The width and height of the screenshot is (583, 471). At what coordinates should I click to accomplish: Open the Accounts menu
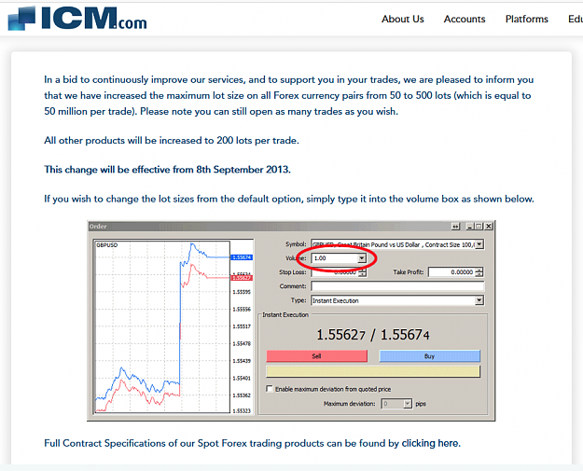(465, 19)
